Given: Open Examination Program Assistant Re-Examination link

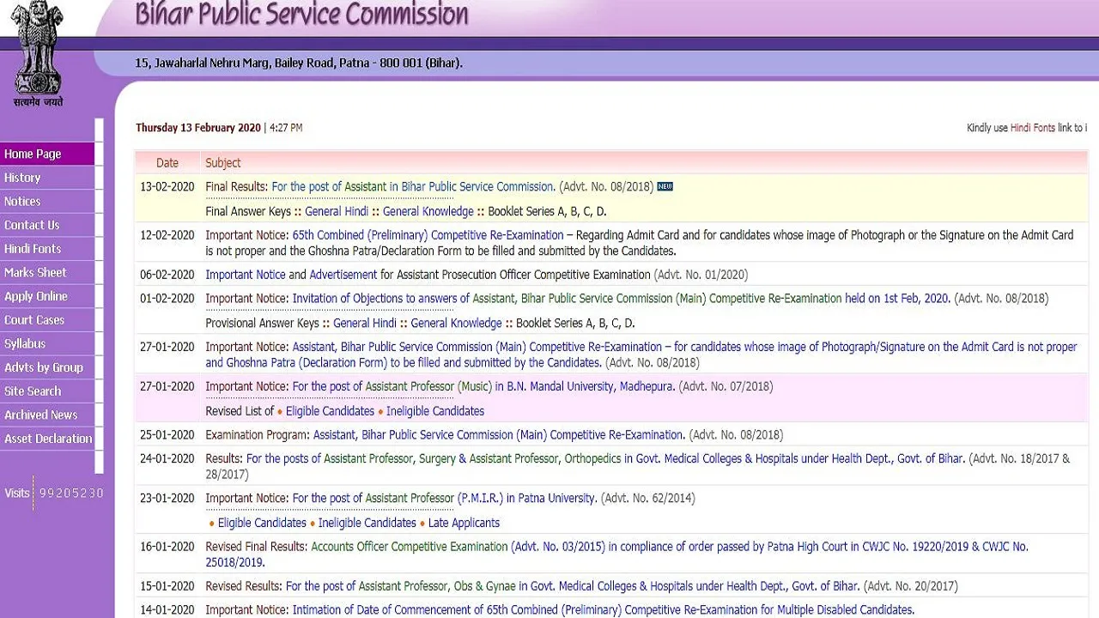Looking at the screenshot, I should click(499, 435).
